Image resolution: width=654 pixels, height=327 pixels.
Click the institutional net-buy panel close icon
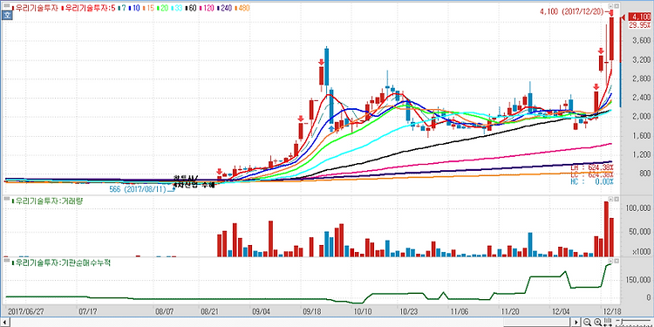click(617, 261)
